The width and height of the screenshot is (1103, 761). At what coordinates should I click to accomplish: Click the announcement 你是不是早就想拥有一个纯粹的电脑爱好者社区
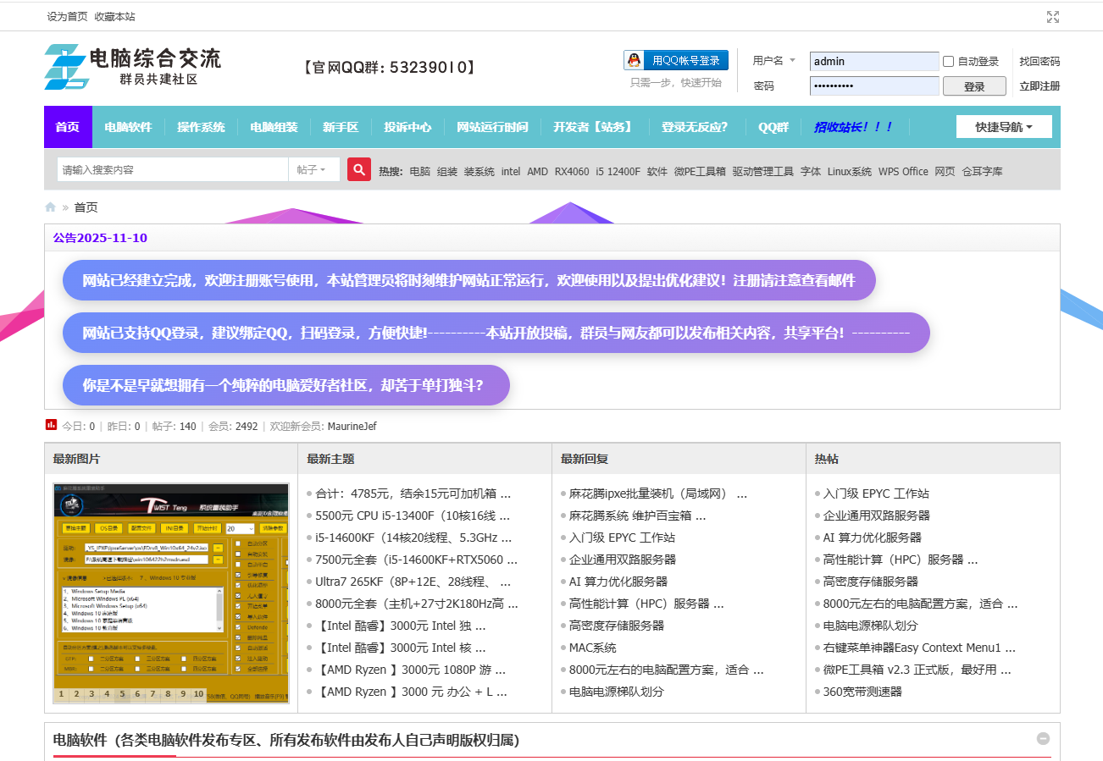(286, 385)
